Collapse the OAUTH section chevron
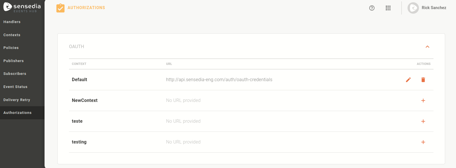The width and height of the screenshot is (456, 168). pos(427,47)
